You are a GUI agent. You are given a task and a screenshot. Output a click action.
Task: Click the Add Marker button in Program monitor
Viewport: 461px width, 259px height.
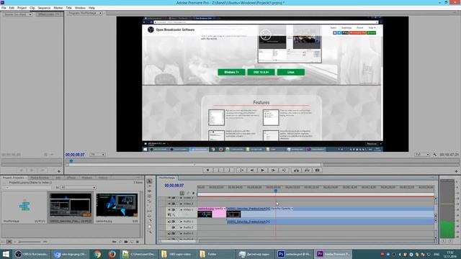point(207,171)
